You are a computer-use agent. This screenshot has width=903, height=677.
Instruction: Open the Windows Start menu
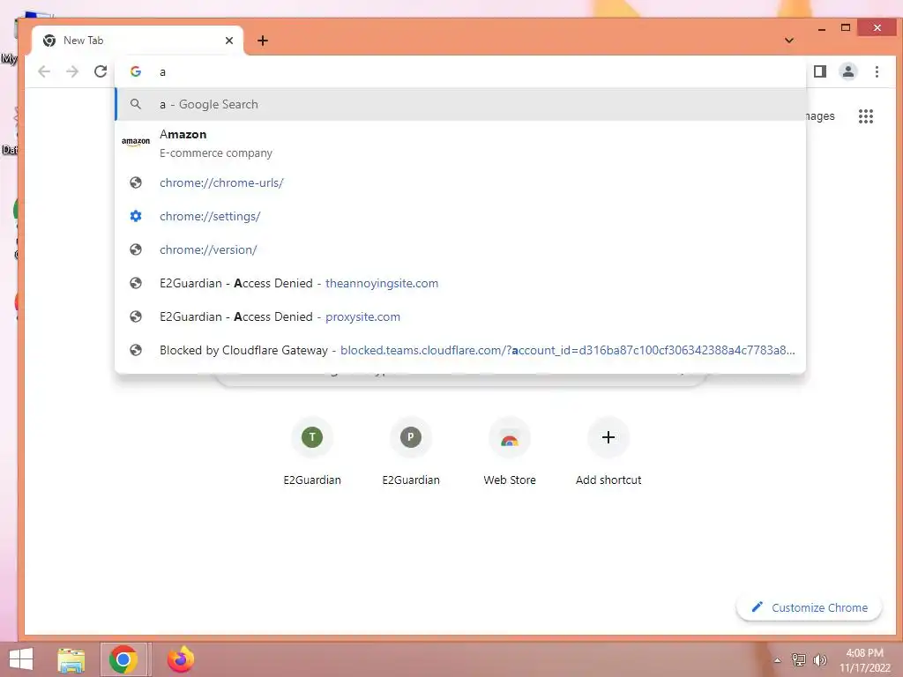pyautogui.click(x=21, y=659)
